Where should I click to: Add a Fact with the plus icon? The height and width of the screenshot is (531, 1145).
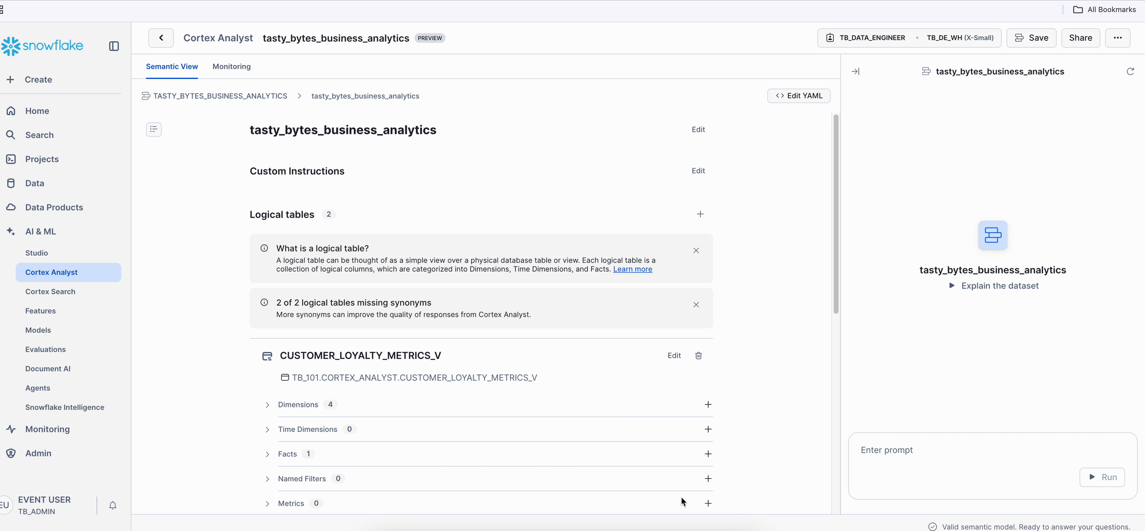tap(708, 454)
